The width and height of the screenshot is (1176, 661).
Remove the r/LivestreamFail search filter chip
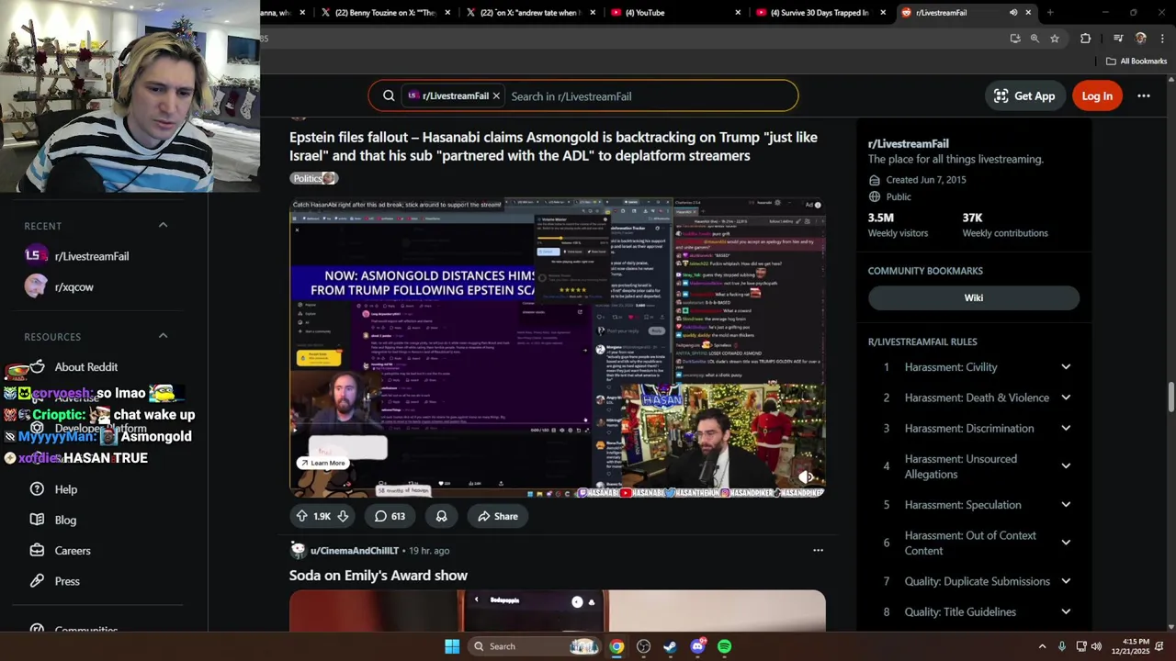[x=496, y=95]
